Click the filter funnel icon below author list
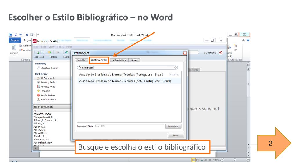Screen dimensions: 297x167 pos(36,148)
